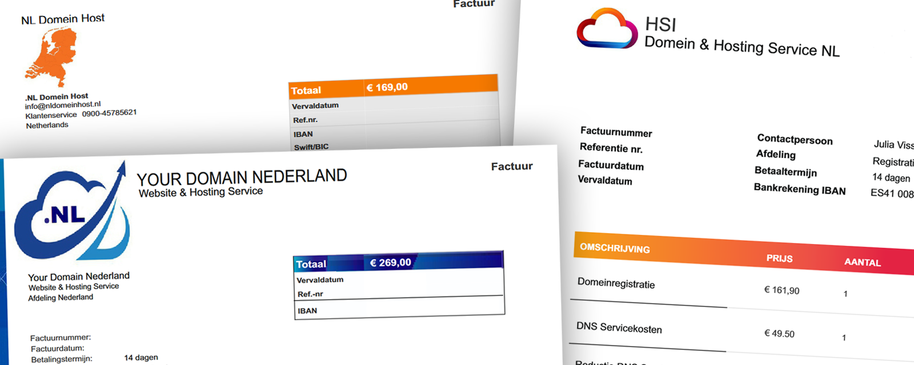The height and width of the screenshot is (365, 914).
Task: Click 'IBAN' in blue invoice table
Action: click(x=307, y=311)
